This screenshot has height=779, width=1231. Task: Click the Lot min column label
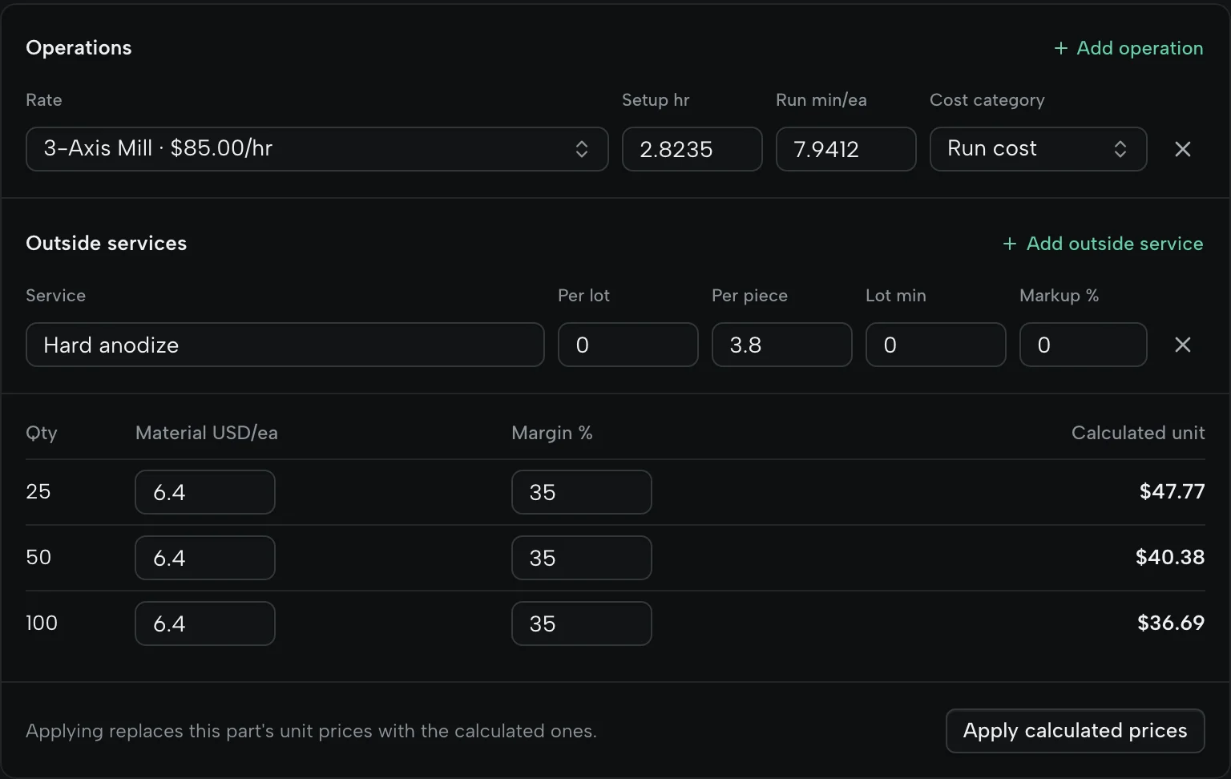tap(896, 296)
